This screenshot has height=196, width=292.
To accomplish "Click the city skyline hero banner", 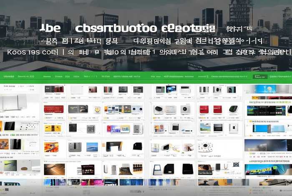I will (146, 35).
